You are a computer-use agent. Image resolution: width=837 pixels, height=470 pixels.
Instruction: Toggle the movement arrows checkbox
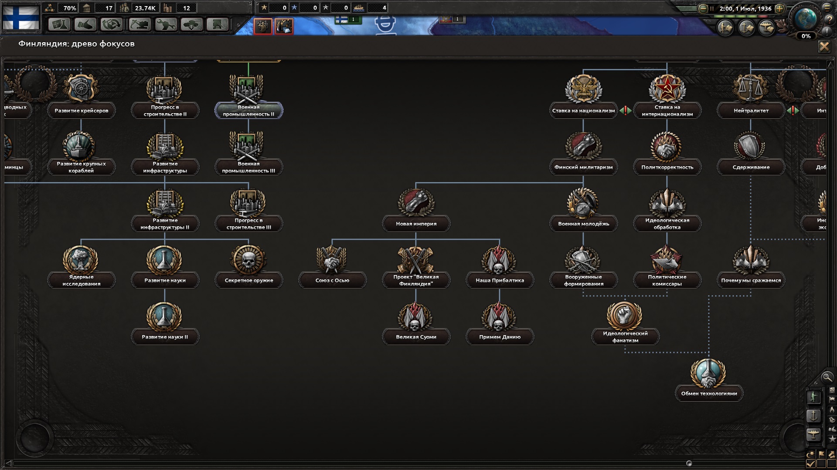click(832, 463)
